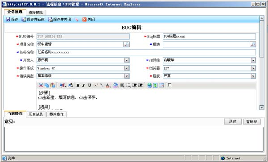Image resolution: width=268 pixels, height=162 pixels.
Task: Apply underline formatting in the editor
Action: [89, 85]
